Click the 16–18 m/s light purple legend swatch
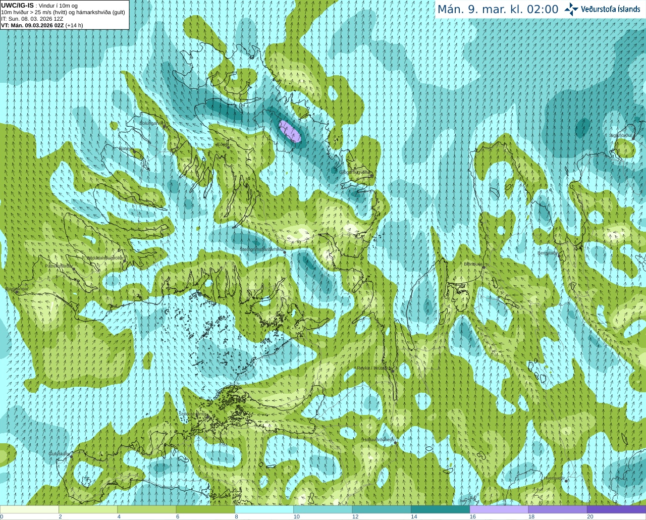Screen dimensions: 646x520 pos(499,509)
